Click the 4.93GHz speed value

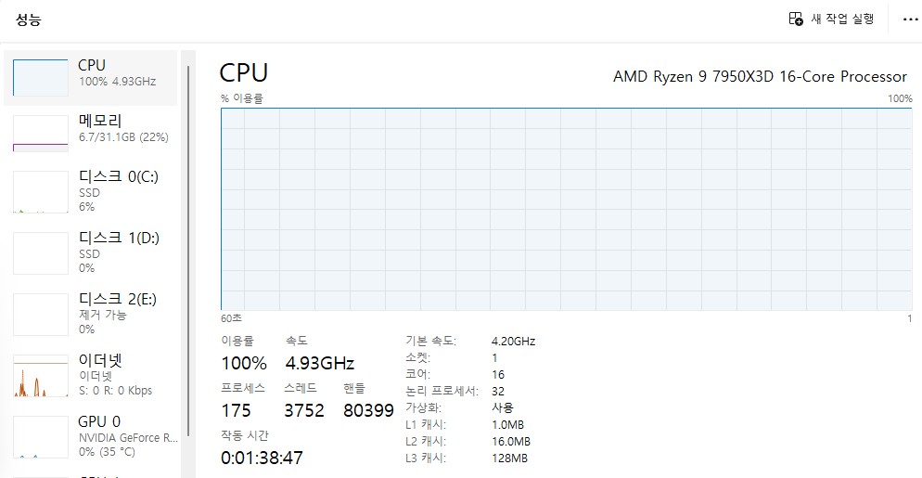(320, 363)
